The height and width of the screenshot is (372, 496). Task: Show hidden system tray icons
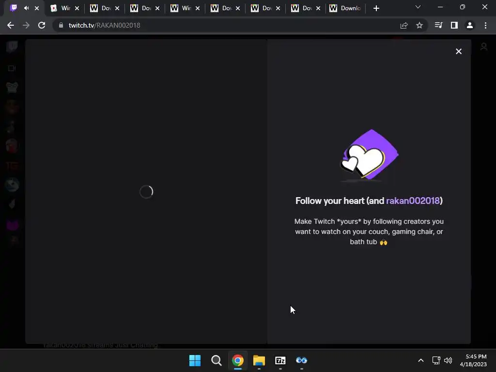click(421, 360)
